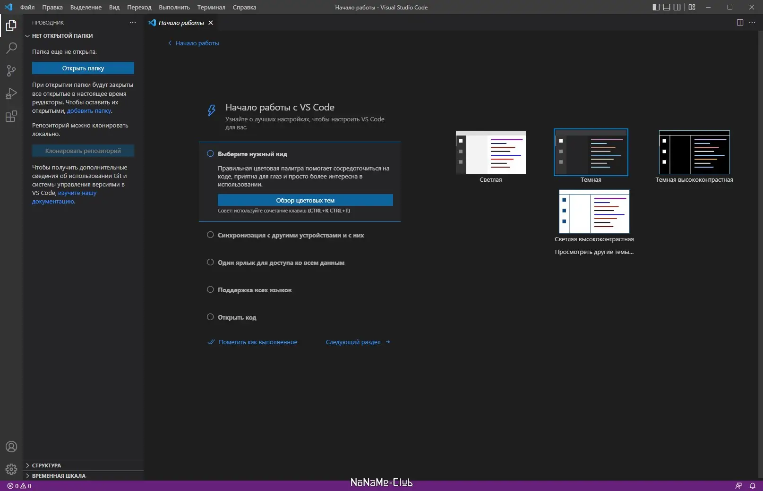Screen dimensions: 763x491
Task: Open the Терминал menu
Action: (x=211, y=7)
